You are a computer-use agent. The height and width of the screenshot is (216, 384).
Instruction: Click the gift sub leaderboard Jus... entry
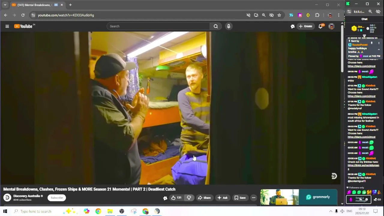[x=359, y=28]
